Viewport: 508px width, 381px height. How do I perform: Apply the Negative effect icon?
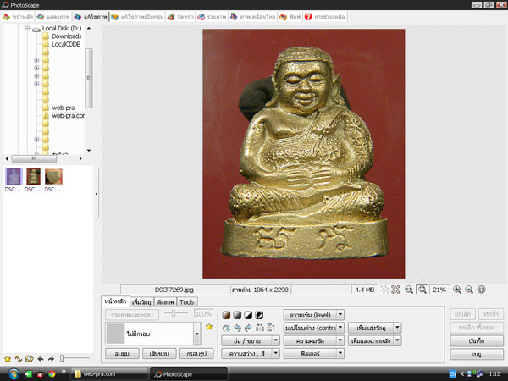(259, 315)
